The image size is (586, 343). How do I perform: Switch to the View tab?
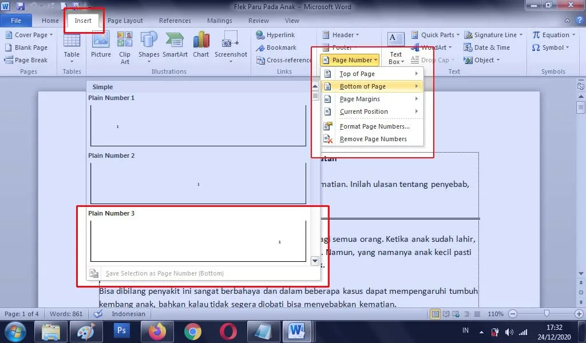coord(292,21)
